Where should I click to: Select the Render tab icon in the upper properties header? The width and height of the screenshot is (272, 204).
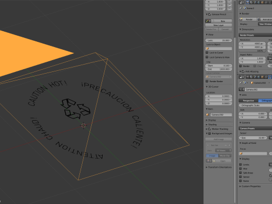[248, 2]
